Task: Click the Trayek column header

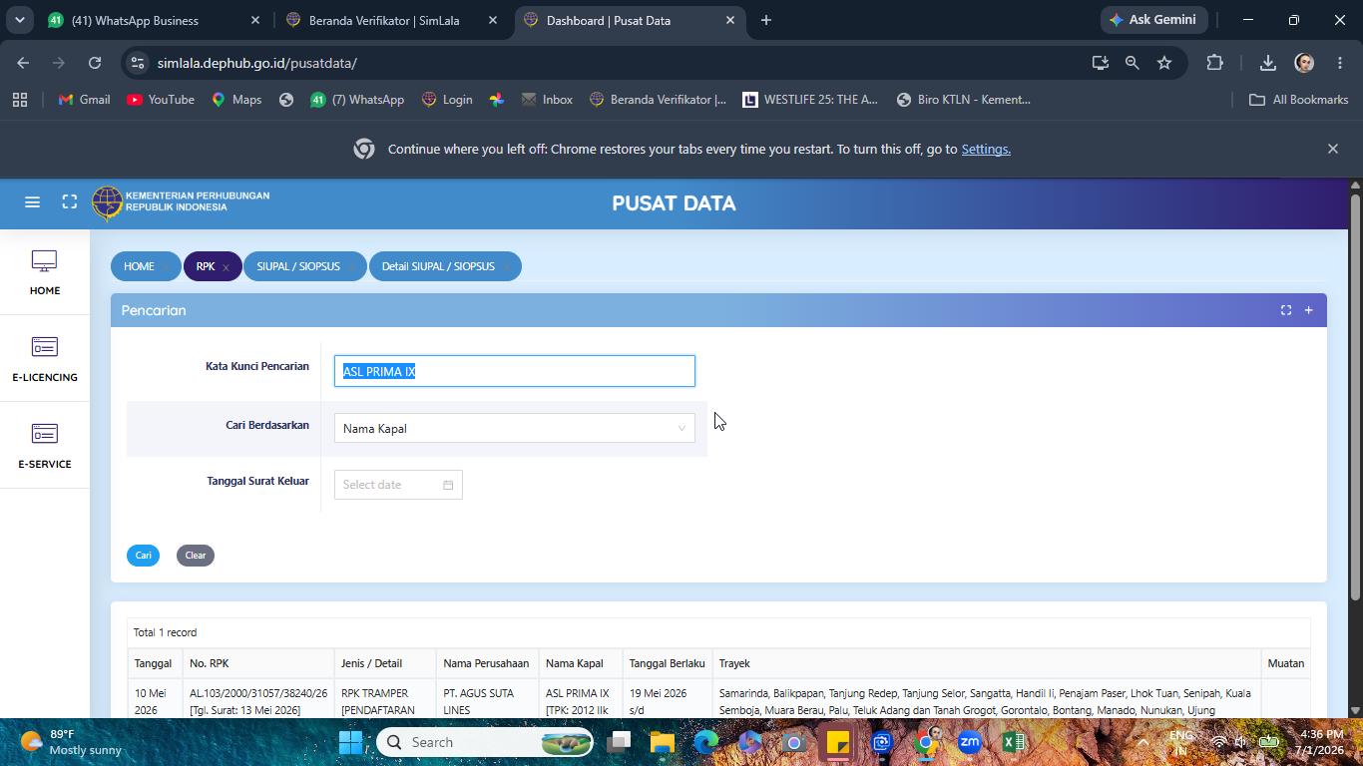Action: click(987, 663)
